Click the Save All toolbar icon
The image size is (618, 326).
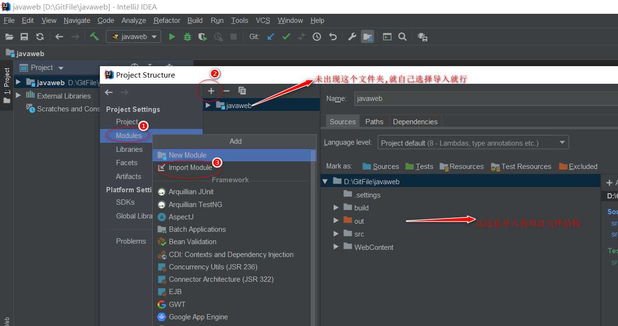click(x=24, y=37)
